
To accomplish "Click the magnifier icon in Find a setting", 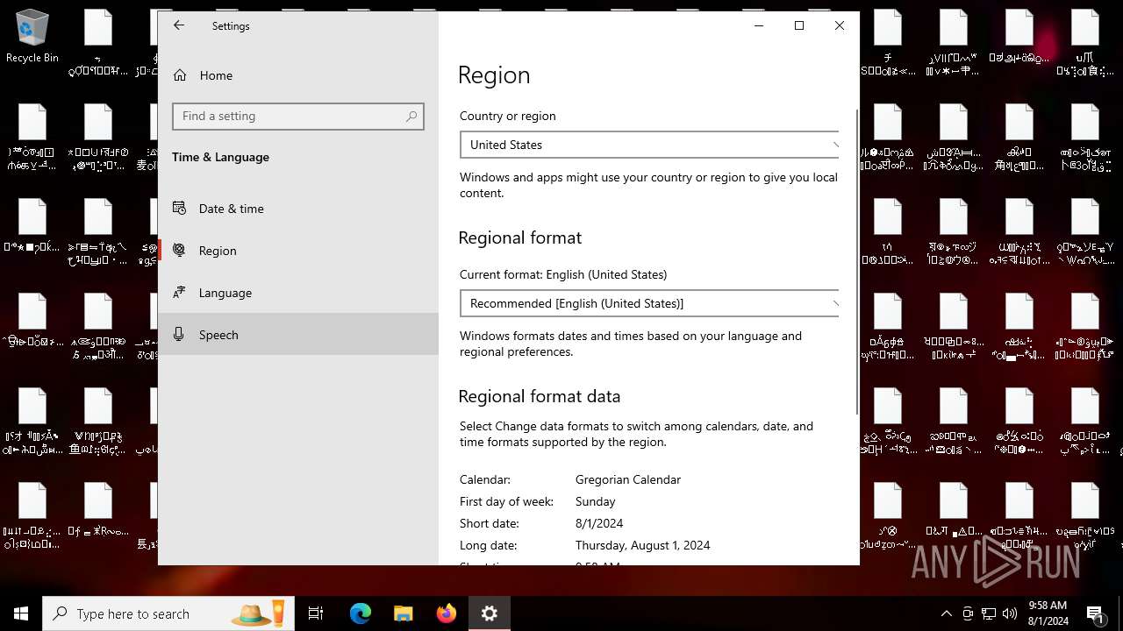I will pyautogui.click(x=411, y=117).
